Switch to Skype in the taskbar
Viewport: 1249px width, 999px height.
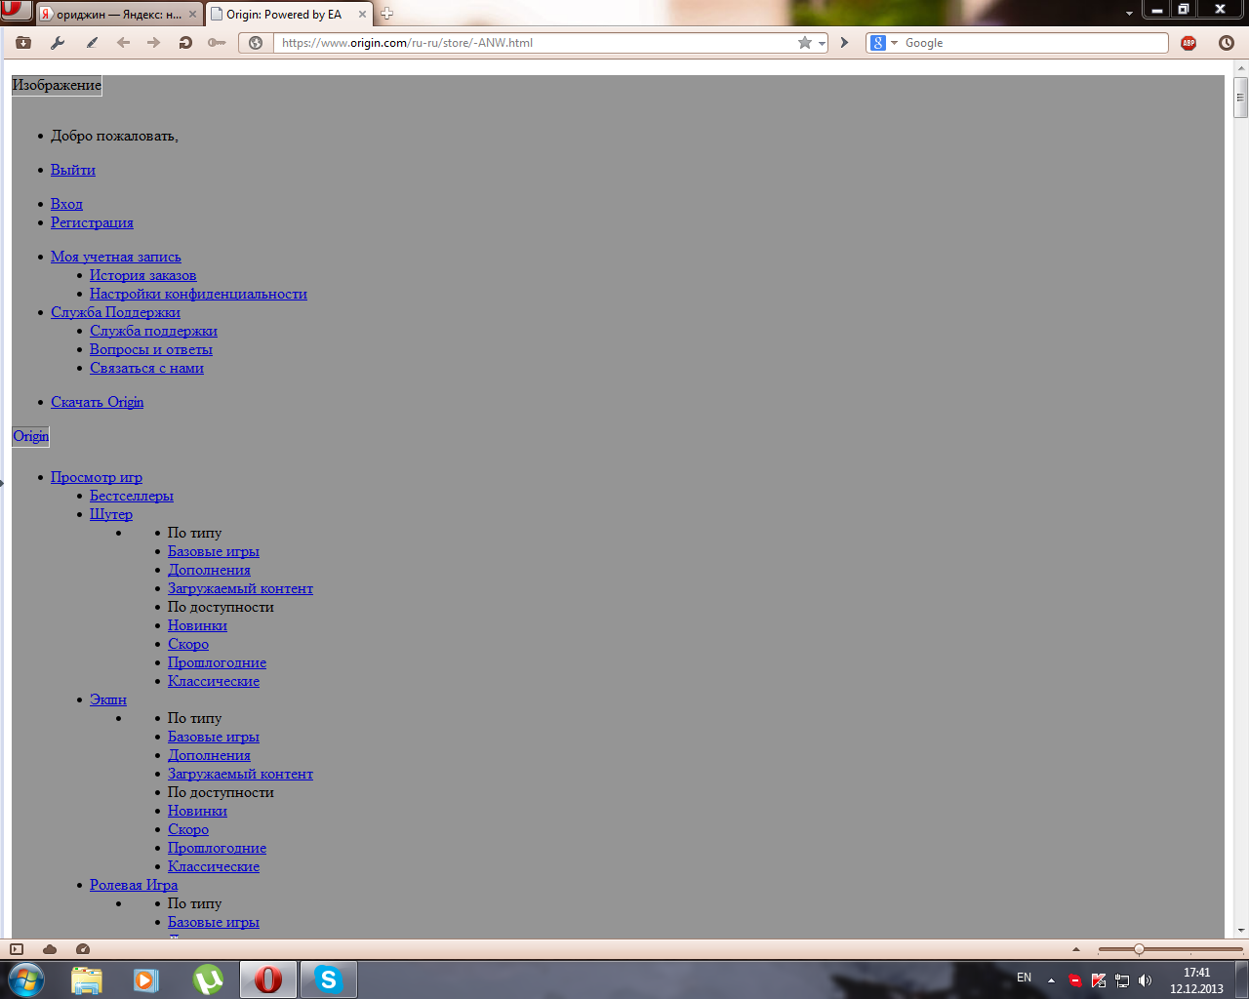[x=328, y=979]
